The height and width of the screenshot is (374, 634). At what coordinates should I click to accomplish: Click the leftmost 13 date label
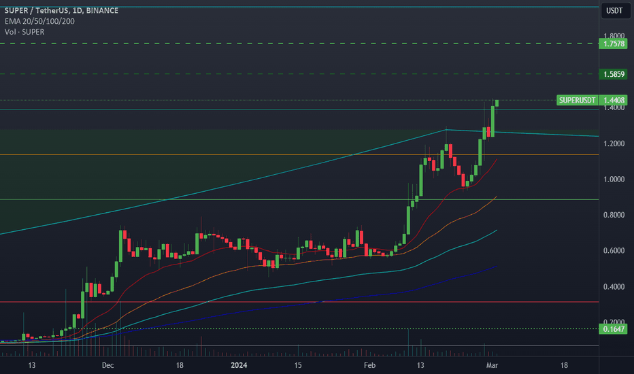(x=31, y=365)
